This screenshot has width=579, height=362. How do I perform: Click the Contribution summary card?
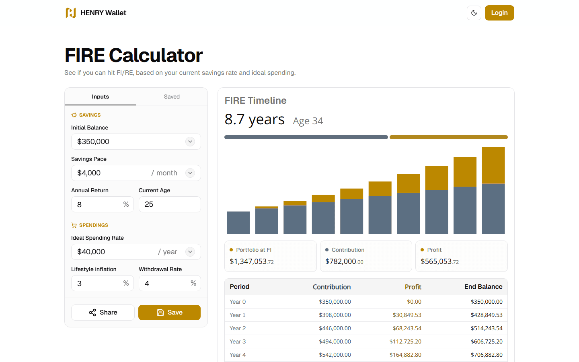[366, 256]
